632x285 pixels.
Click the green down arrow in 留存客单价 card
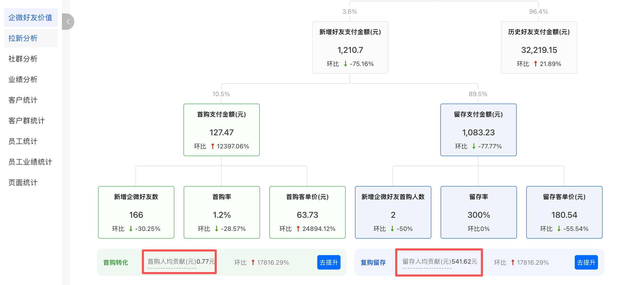point(559,229)
